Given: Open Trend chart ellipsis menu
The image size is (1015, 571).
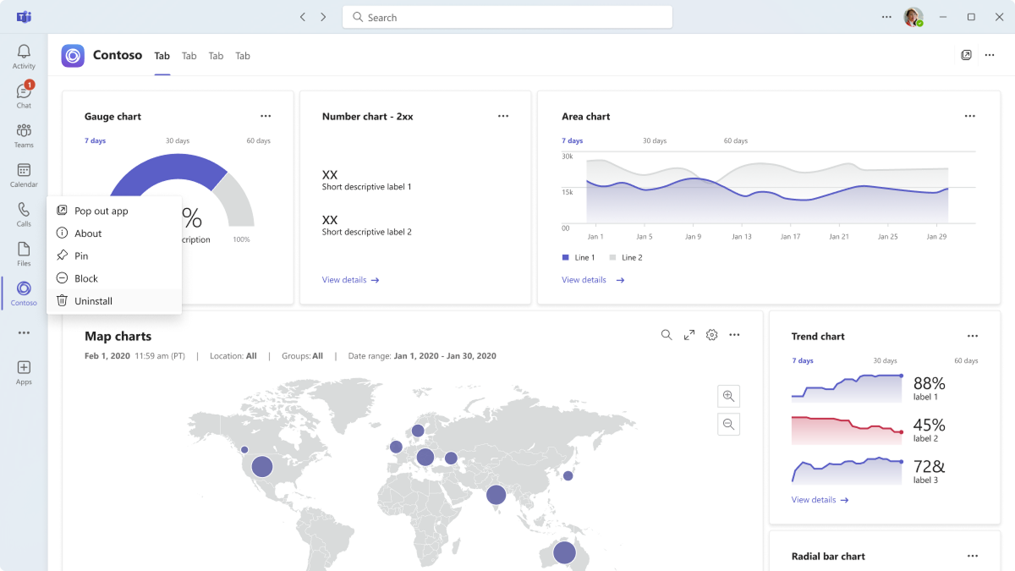Looking at the screenshot, I should point(973,336).
